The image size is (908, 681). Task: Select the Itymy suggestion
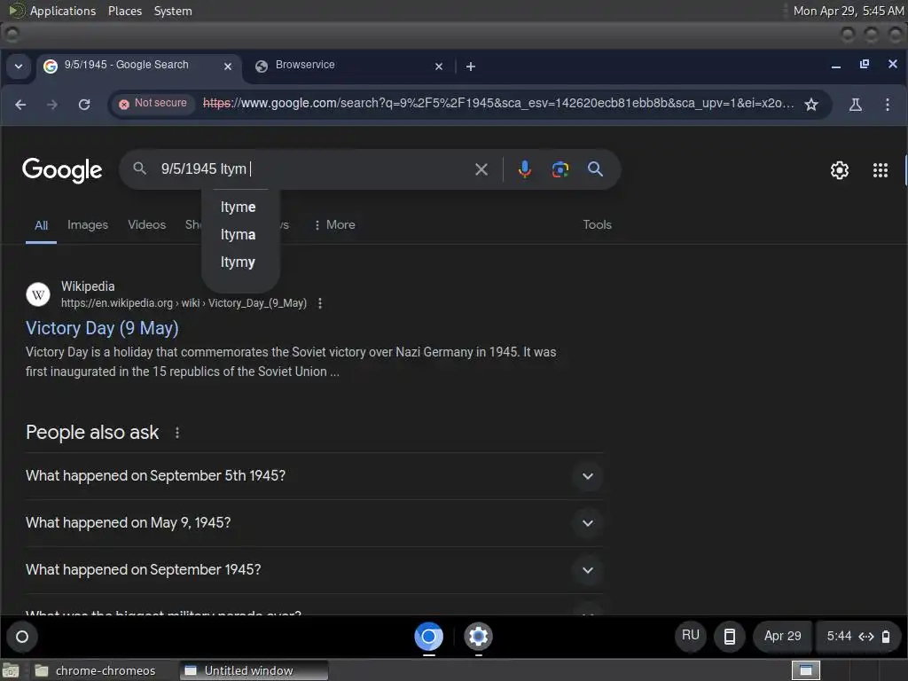click(x=238, y=262)
